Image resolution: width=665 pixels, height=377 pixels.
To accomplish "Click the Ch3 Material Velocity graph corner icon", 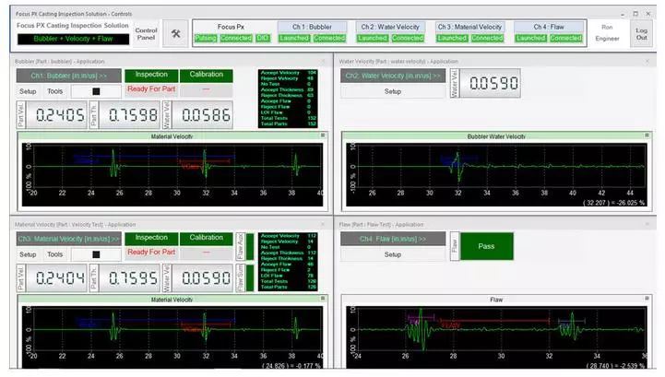I will (323, 299).
